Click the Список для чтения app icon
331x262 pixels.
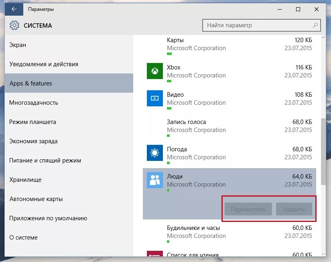[x=155, y=254]
